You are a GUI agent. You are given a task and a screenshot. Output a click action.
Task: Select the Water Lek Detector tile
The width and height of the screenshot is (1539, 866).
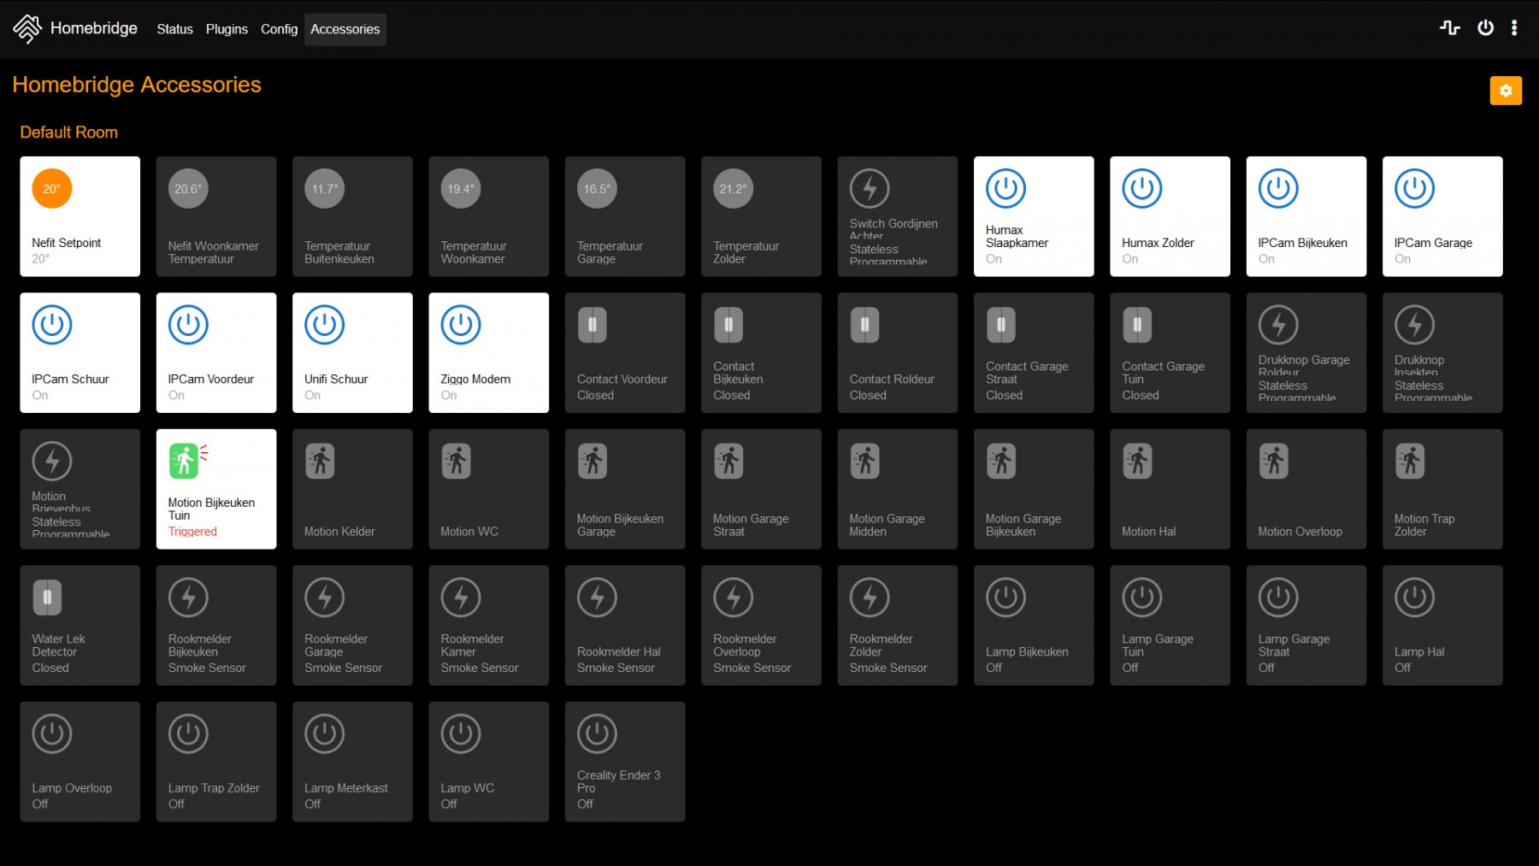pyautogui.click(x=80, y=625)
